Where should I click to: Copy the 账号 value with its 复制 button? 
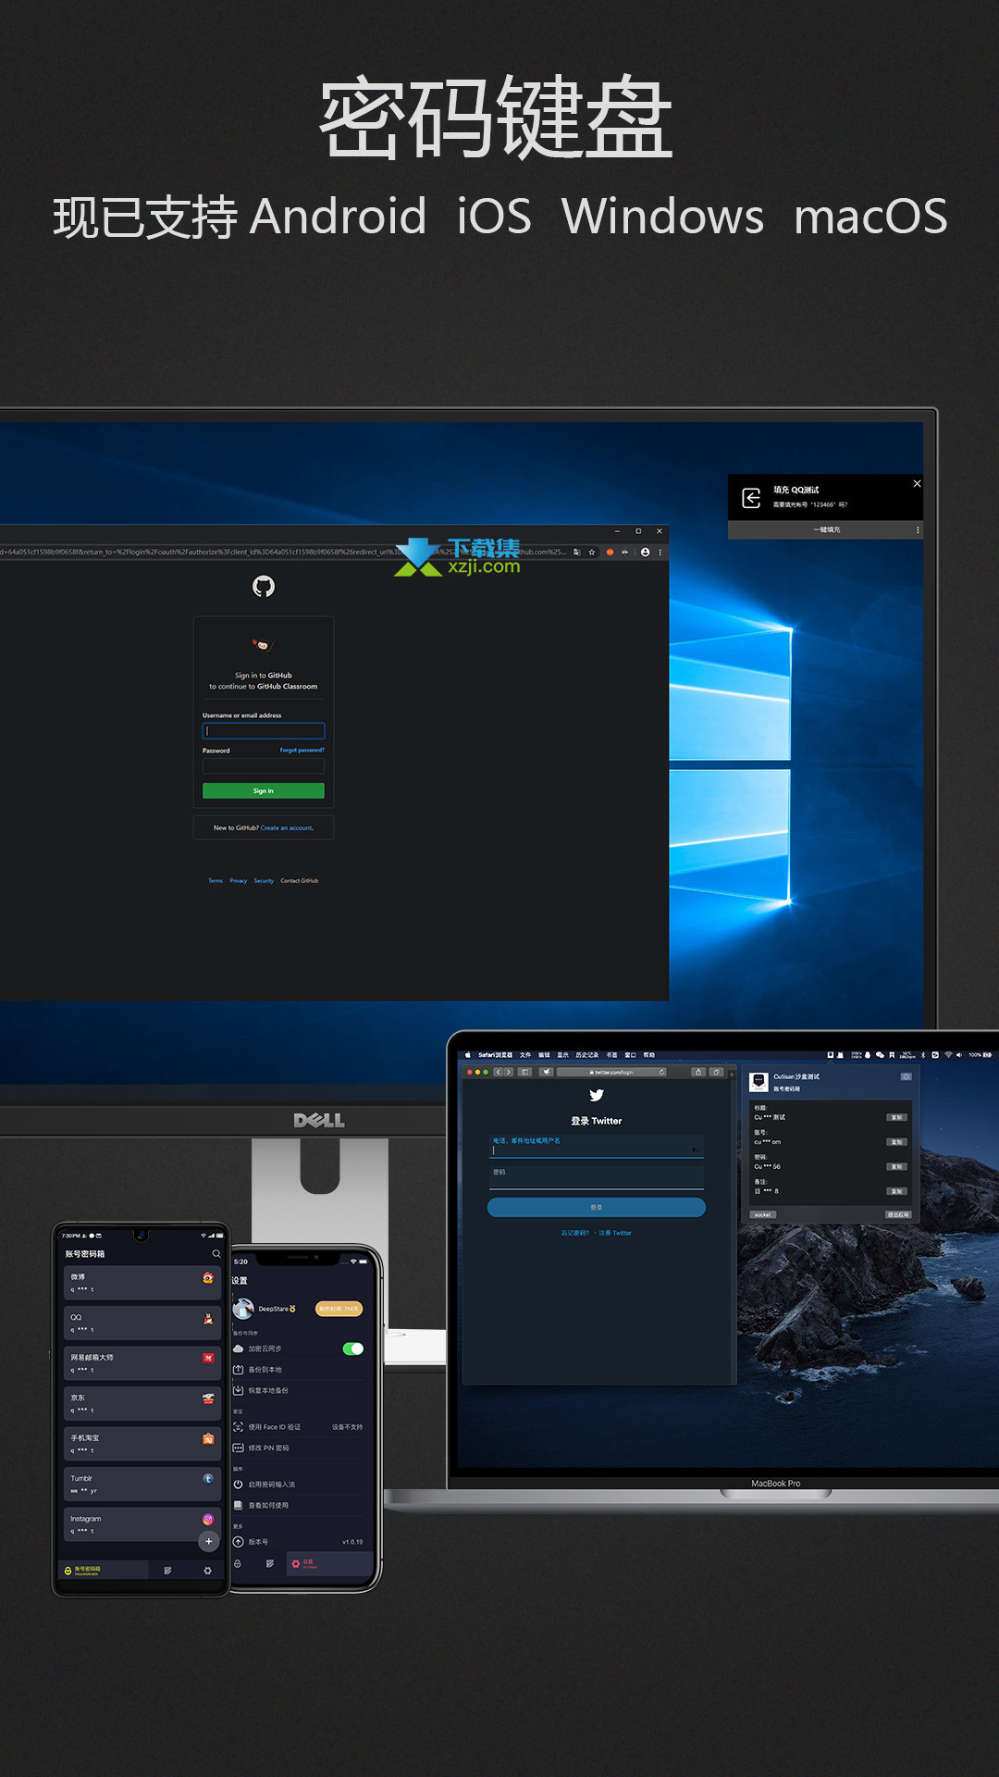coord(896,1142)
